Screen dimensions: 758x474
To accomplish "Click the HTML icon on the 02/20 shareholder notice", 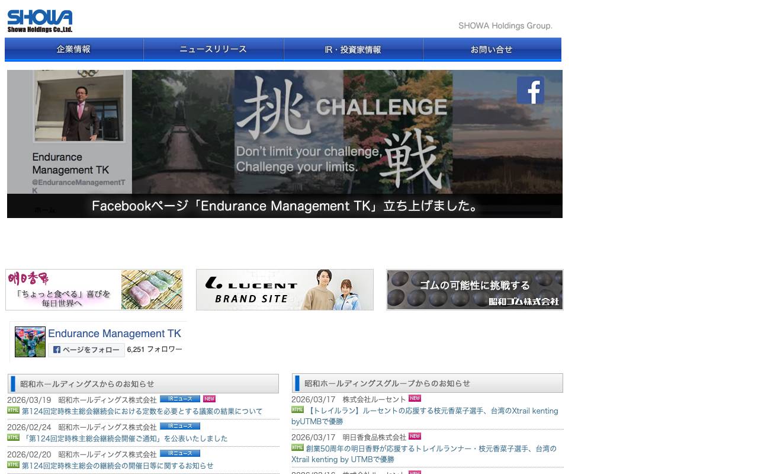I will [x=12, y=465].
